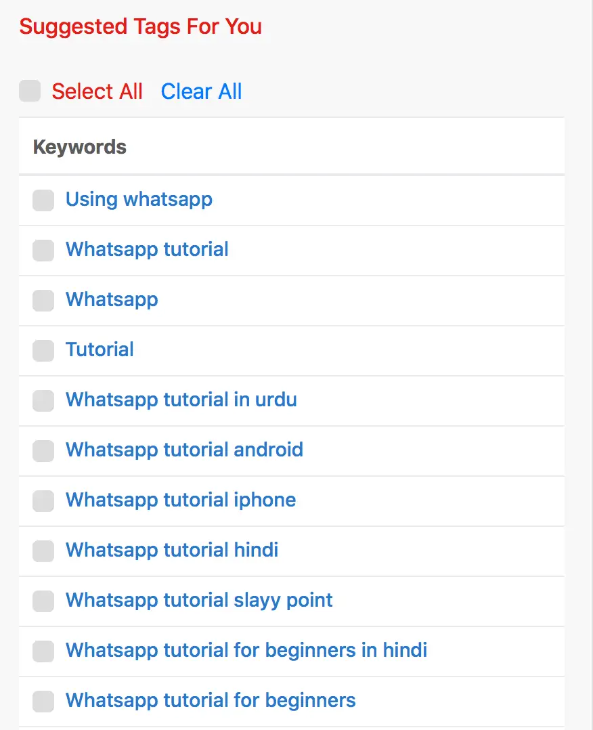The width and height of the screenshot is (593, 730).
Task: Open the 'Whatsapp tutorial' keyword link
Action: click(x=147, y=250)
